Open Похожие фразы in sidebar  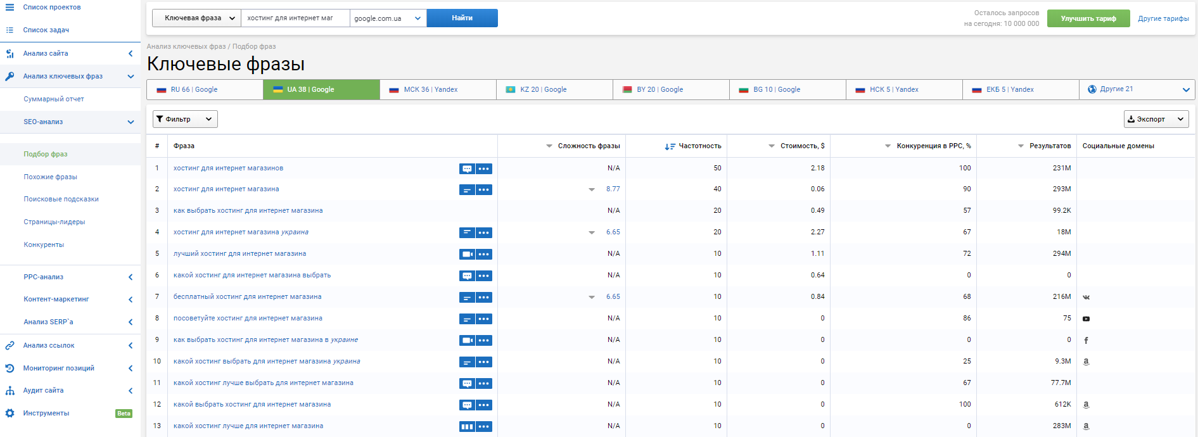click(x=51, y=177)
